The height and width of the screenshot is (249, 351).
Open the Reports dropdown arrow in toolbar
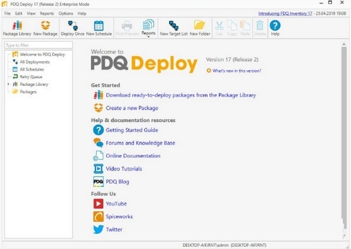pyautogui.click(x=149, y=36)
